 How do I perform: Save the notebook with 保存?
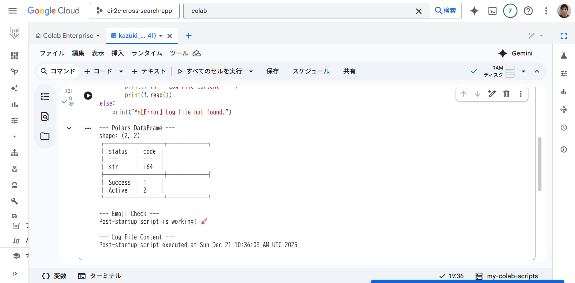coord(273,71)
